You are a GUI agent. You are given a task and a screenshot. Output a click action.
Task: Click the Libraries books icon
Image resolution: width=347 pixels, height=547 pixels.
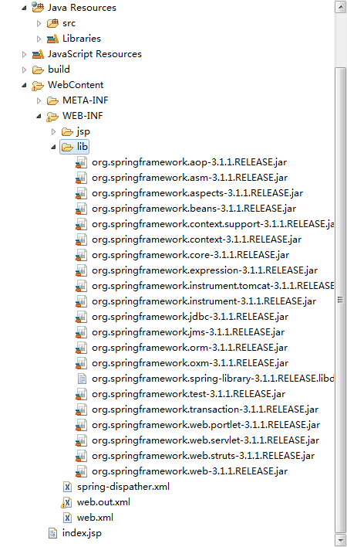pyautogui.click(x=52, y=39)
